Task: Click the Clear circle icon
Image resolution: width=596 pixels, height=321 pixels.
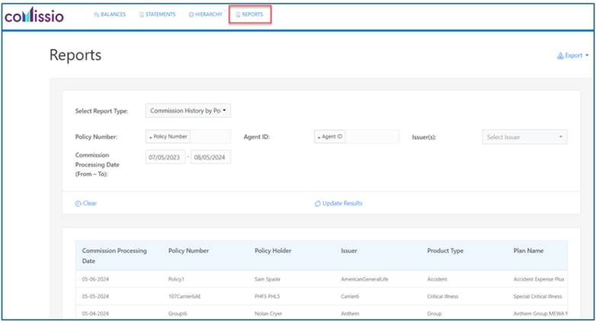Action: [78, 204]
